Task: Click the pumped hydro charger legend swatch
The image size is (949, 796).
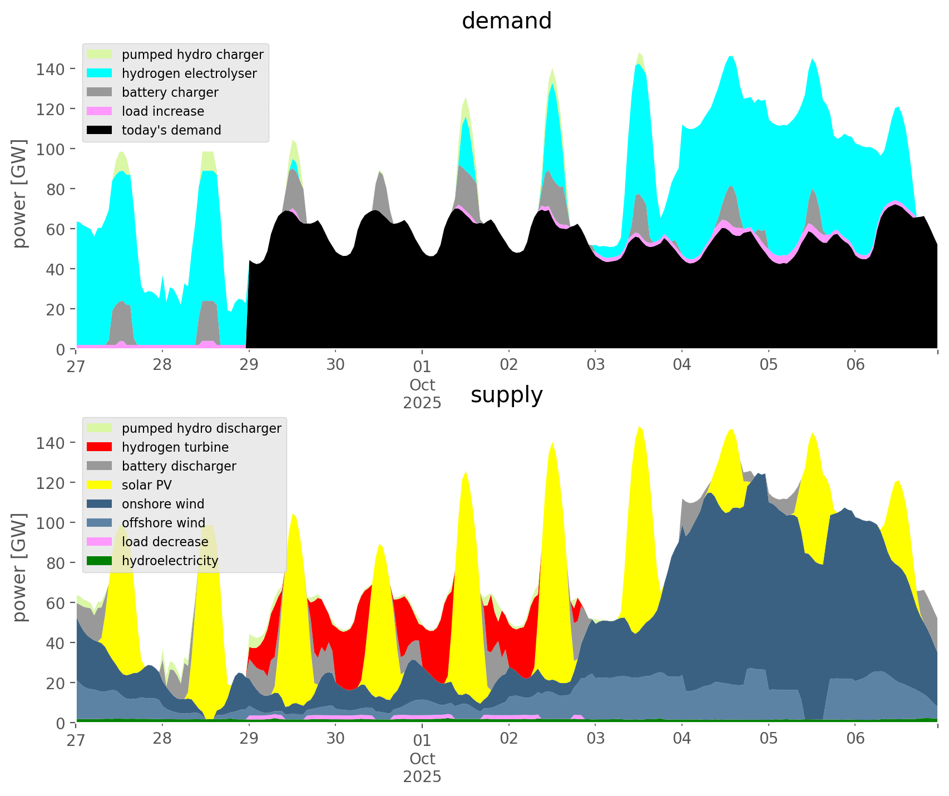Action: 100,55
